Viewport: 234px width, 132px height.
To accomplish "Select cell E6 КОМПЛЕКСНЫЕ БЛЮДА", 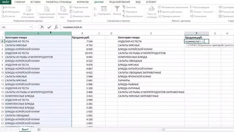I will coord(151,57).
